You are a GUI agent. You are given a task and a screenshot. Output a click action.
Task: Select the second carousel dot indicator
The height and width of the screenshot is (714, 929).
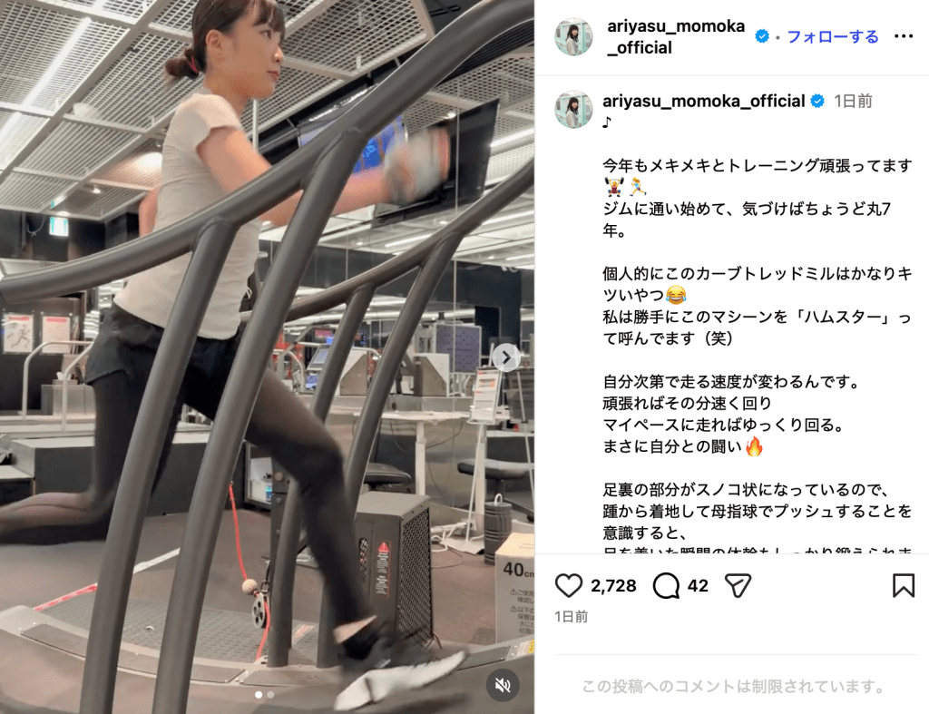point(270,694)
